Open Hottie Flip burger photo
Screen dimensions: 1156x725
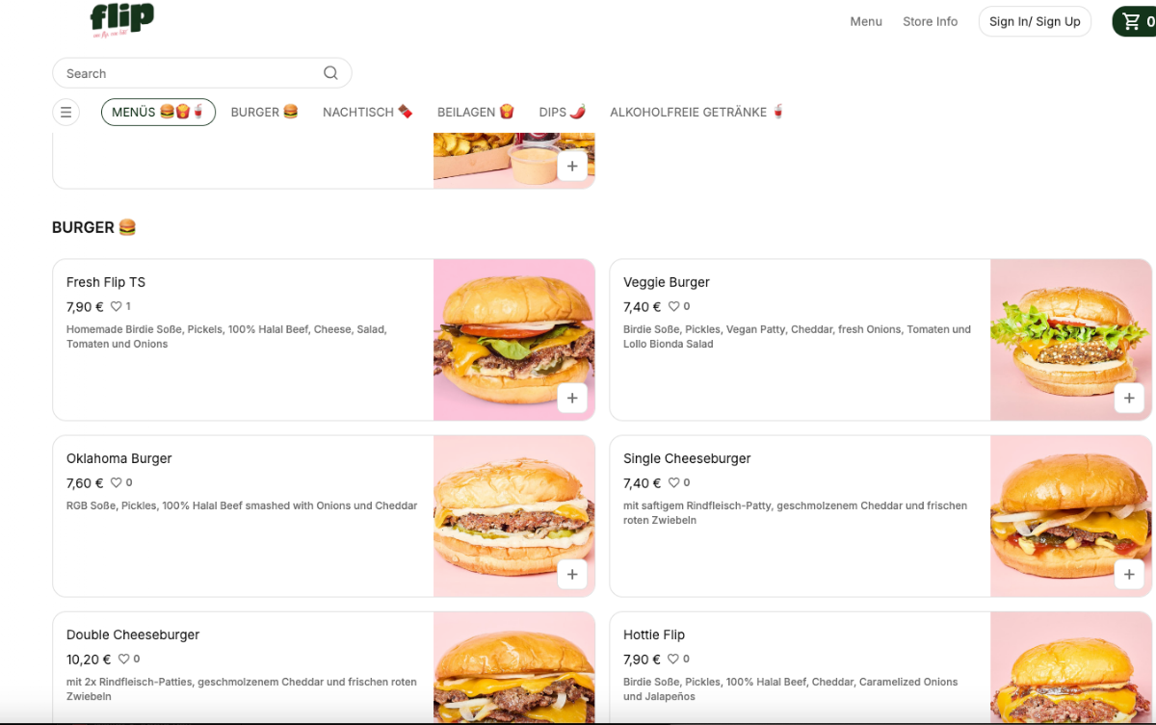click(x=1070, y=667)
